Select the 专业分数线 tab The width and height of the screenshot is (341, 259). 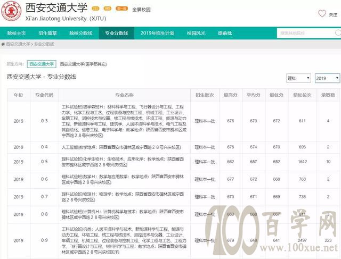[117, 33]
